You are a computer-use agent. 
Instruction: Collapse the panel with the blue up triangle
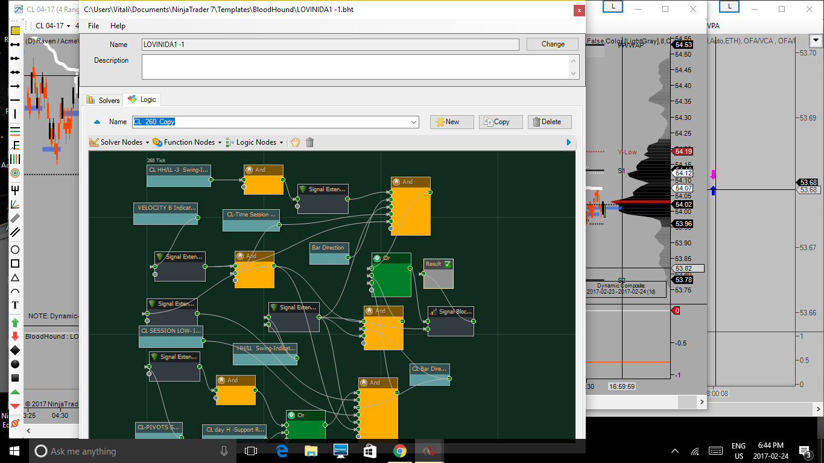(97, 122)
